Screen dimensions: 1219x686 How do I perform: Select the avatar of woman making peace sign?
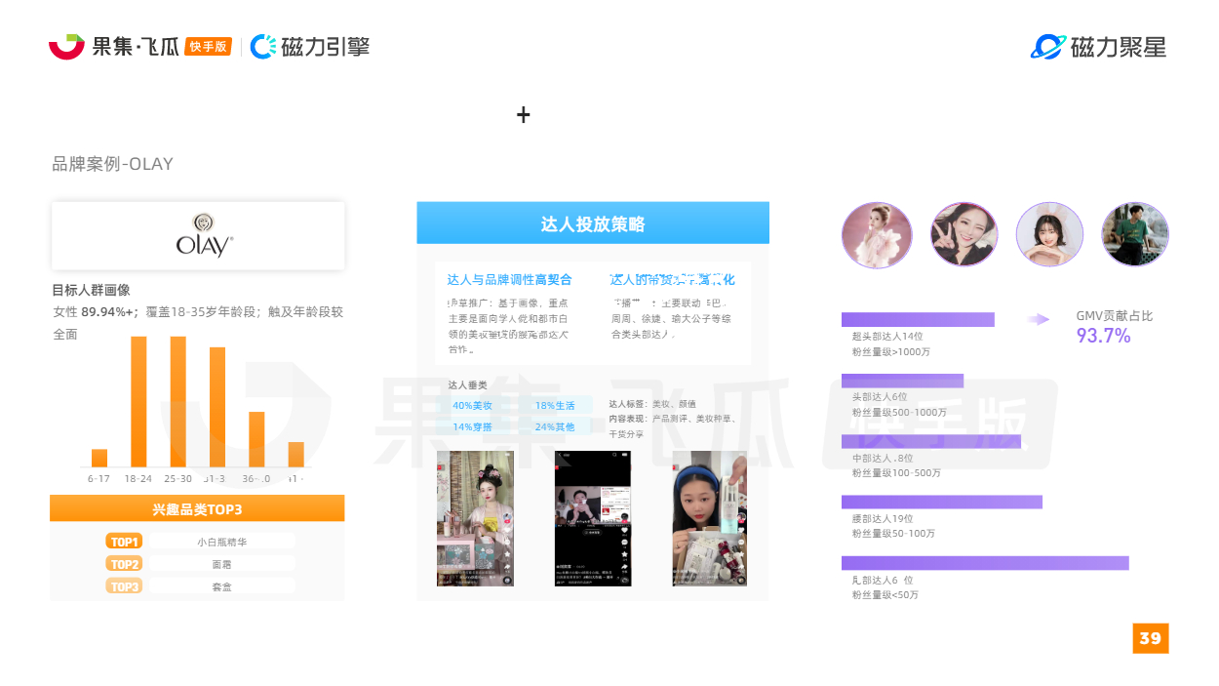(x=964, y=235)
